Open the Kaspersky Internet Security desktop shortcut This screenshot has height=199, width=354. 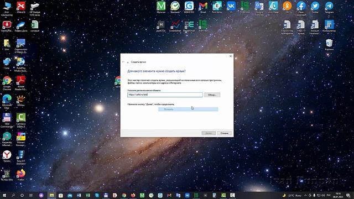click(x=7, y=139)
